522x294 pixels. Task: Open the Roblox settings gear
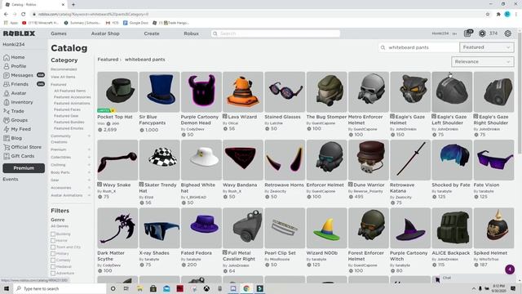(x=507, y=33)
